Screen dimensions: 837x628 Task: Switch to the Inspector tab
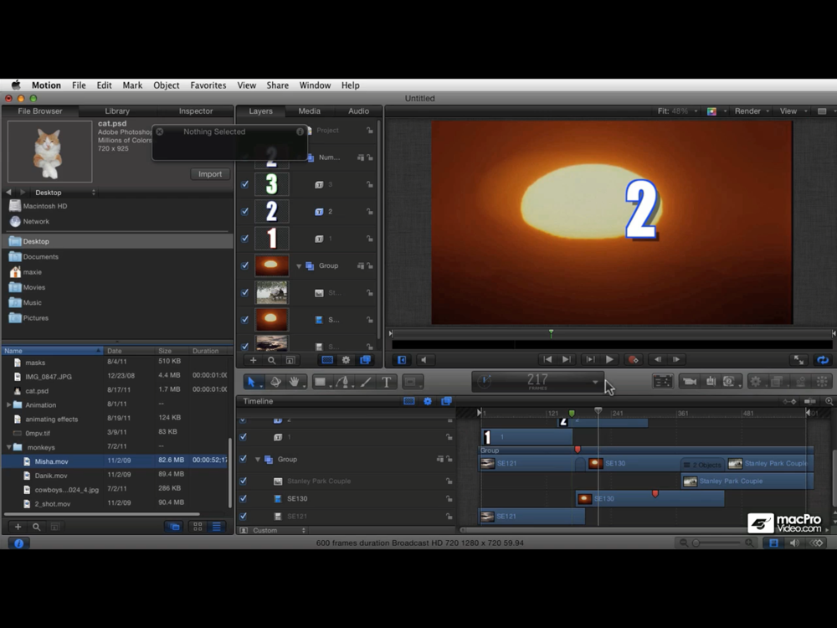click(195, 111)
